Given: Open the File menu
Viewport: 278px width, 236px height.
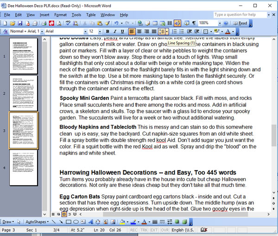Looking at the screenshot, I should (7, 15).
